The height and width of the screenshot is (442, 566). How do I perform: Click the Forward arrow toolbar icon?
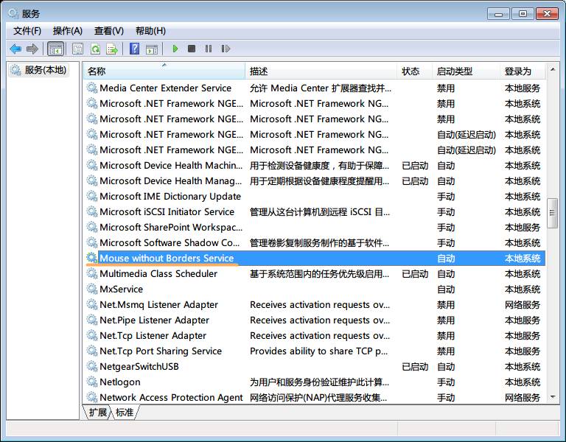pos(32,49)
